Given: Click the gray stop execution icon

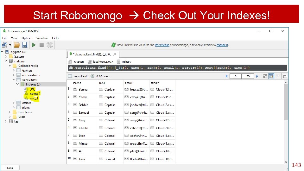Looking at the screenshot, I should click(x=41, y=45).
